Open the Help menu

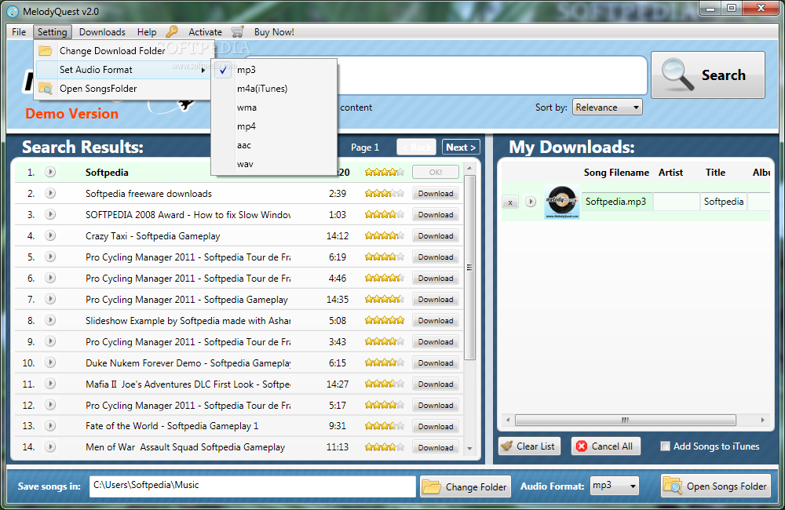coord(147,32)
